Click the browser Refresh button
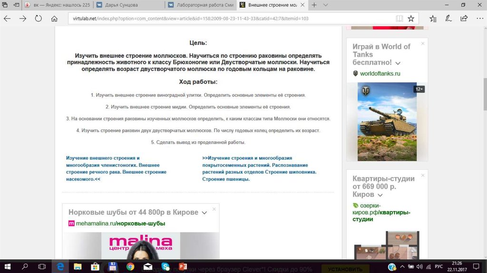The width and height of the screenshot is (487, 273). click(39, 19)
